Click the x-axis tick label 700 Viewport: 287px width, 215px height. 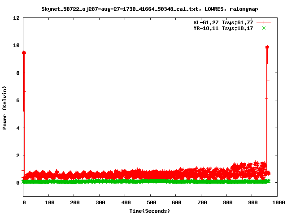point(202,202)
